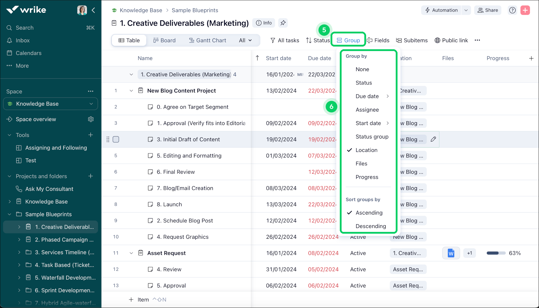Collapse the New Blog Content Project row

(131, 91)
